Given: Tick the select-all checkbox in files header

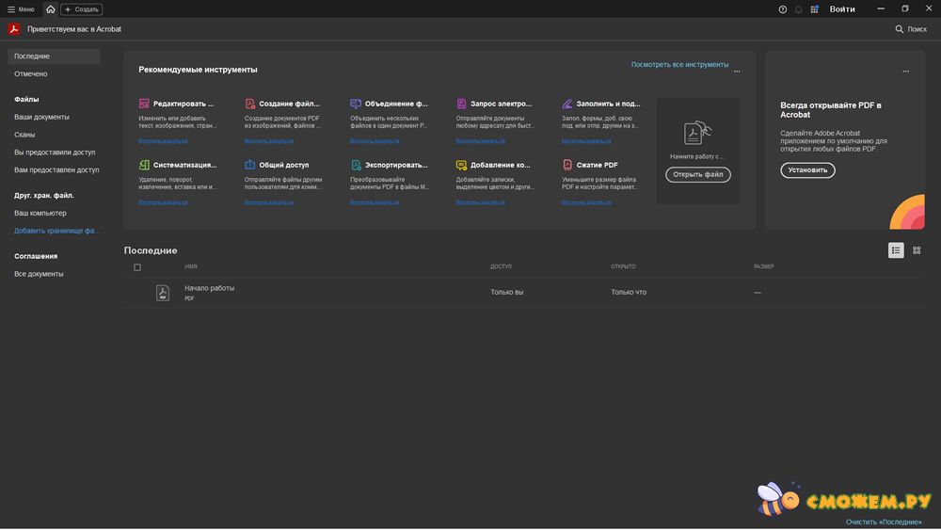Looking at the screenshot, I should [x=137, y=267].
